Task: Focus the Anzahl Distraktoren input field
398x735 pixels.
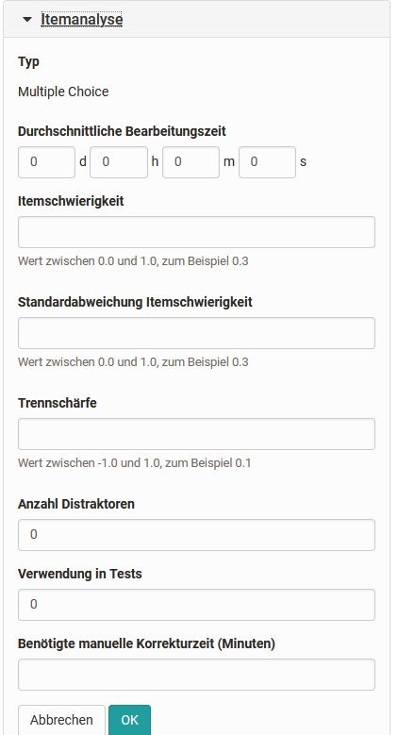Action: coord(196,535)
